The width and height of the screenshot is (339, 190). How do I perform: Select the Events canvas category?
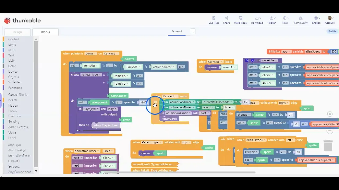pyautogui.click(x=13, y=100)
